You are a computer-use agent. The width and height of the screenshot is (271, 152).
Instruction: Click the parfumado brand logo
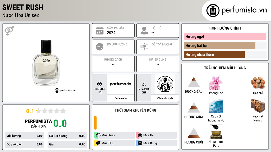tap(120, 84)
